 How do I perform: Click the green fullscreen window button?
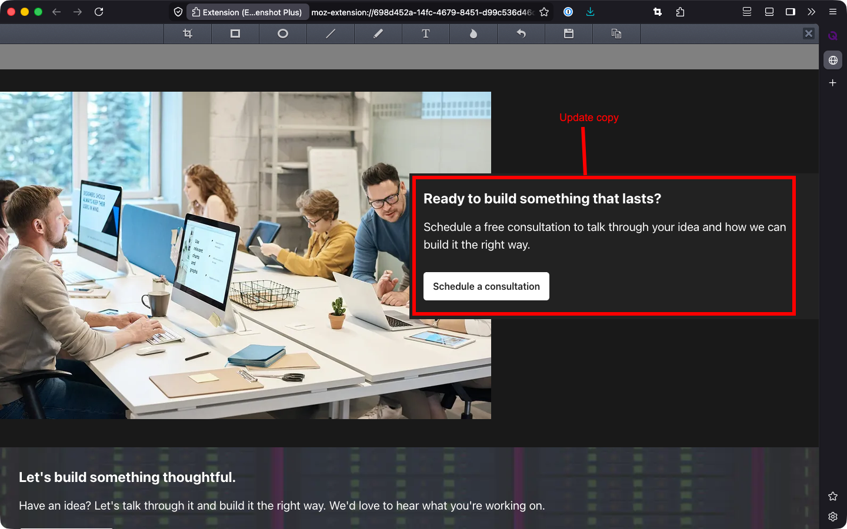pos(38,12)
